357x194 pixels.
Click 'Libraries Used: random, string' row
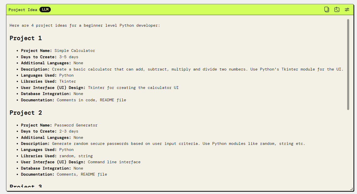[x=57, y=156]
